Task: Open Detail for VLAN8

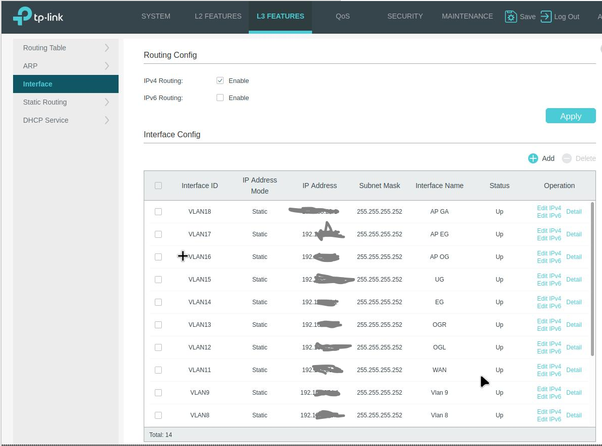Action: 574,415
